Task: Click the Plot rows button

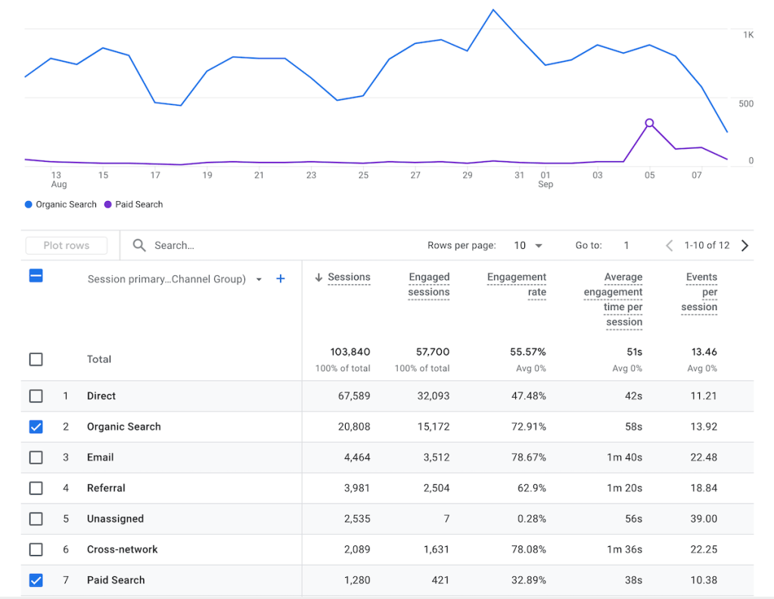Action: [x=66, y=245]
